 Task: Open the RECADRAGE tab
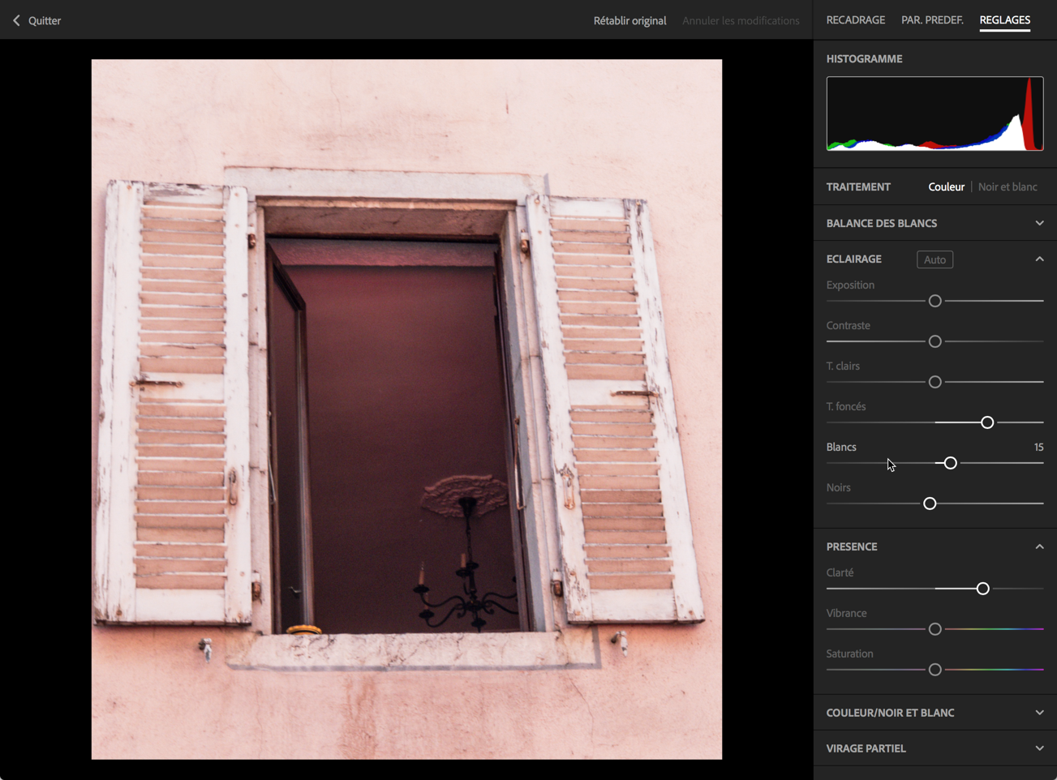855,19
